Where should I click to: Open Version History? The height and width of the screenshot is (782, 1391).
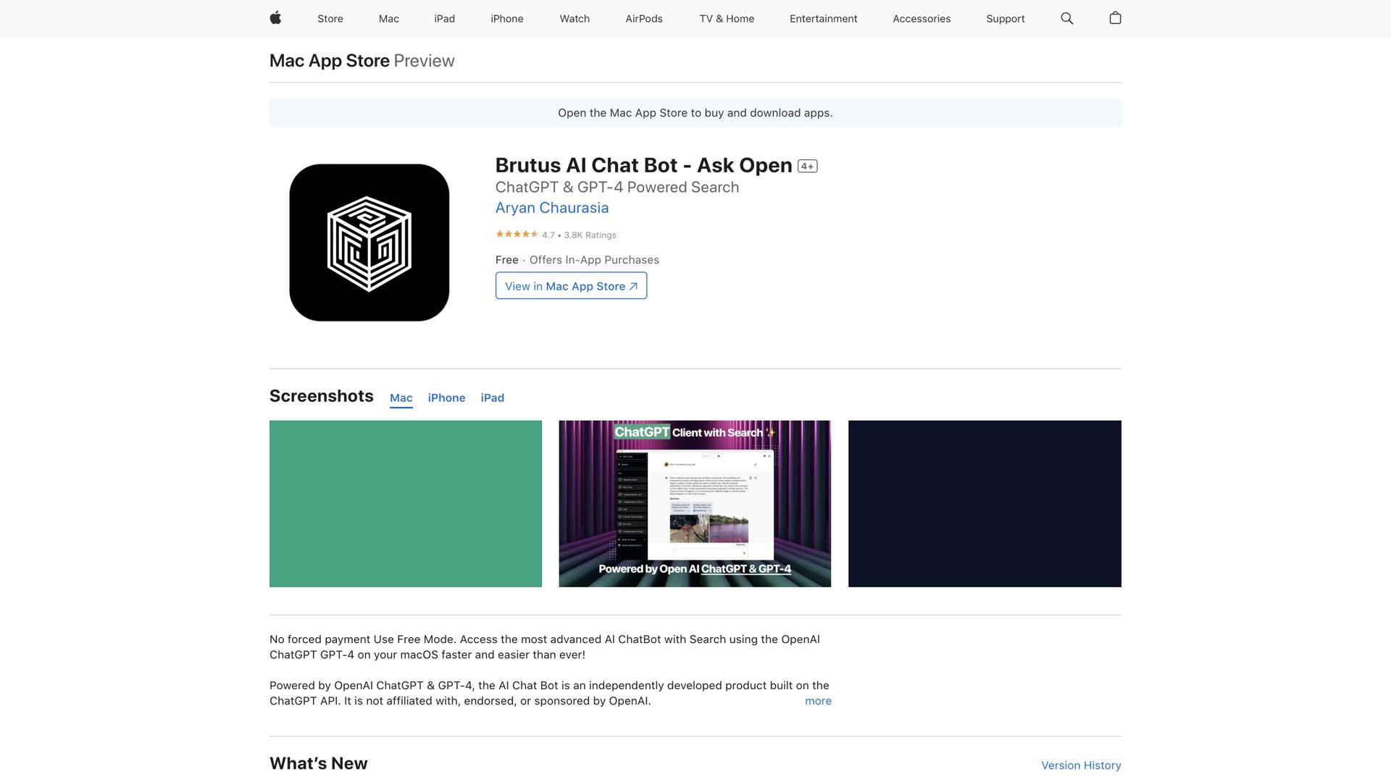click(x=1080, y=765)
